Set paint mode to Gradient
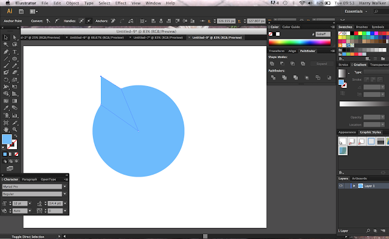 click(10, 154)
